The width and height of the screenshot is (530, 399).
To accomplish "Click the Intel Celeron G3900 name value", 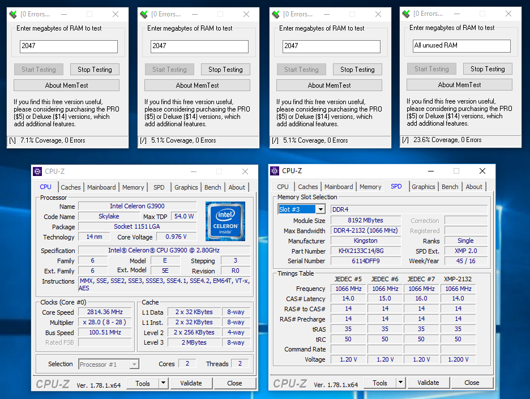I will (137, 206).
